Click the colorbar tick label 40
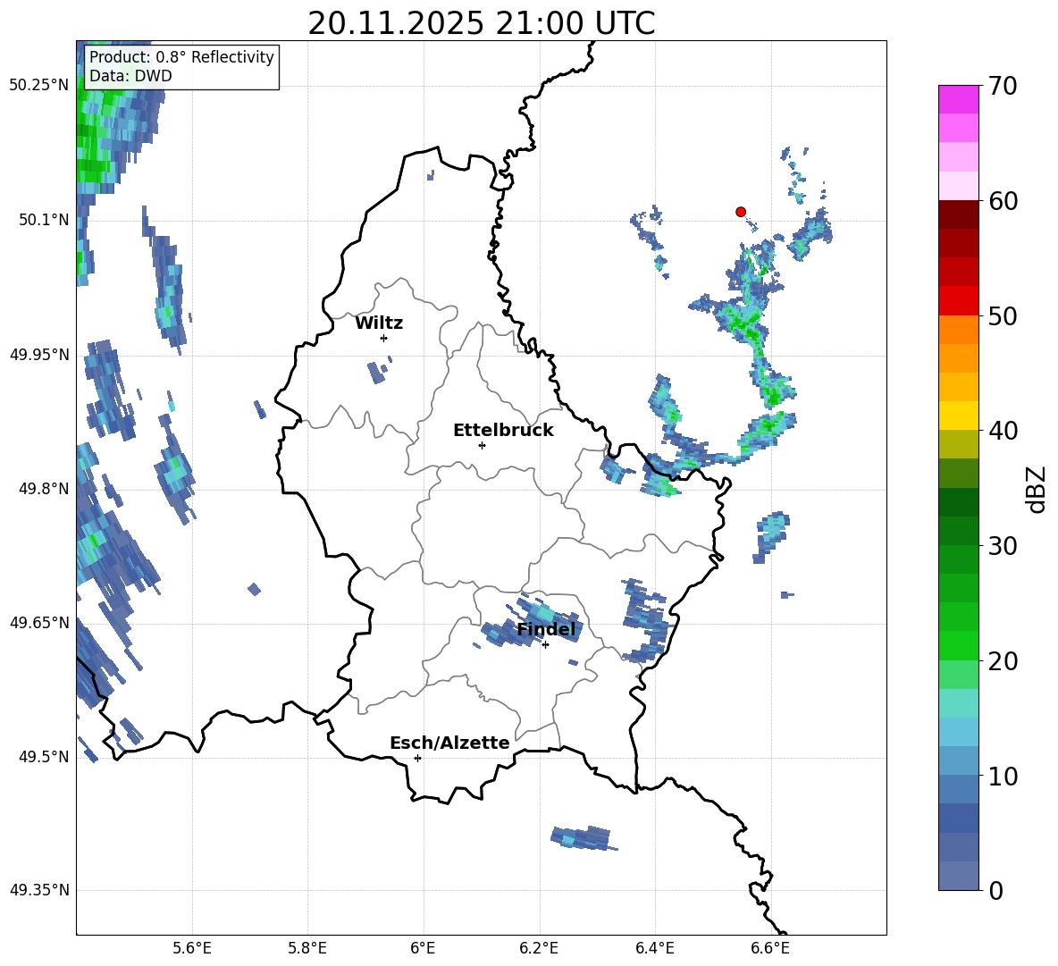Viewport: 1058px width, 966px height. (1003, 431)
